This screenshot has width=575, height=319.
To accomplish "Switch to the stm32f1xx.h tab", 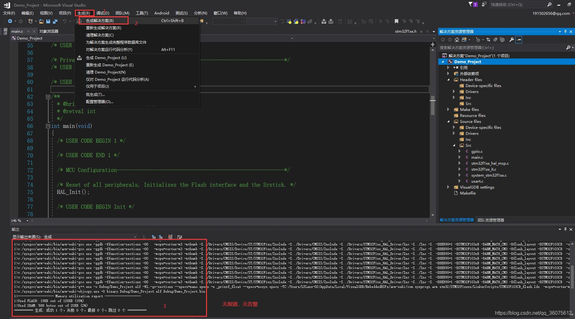I will pos(405,31).
